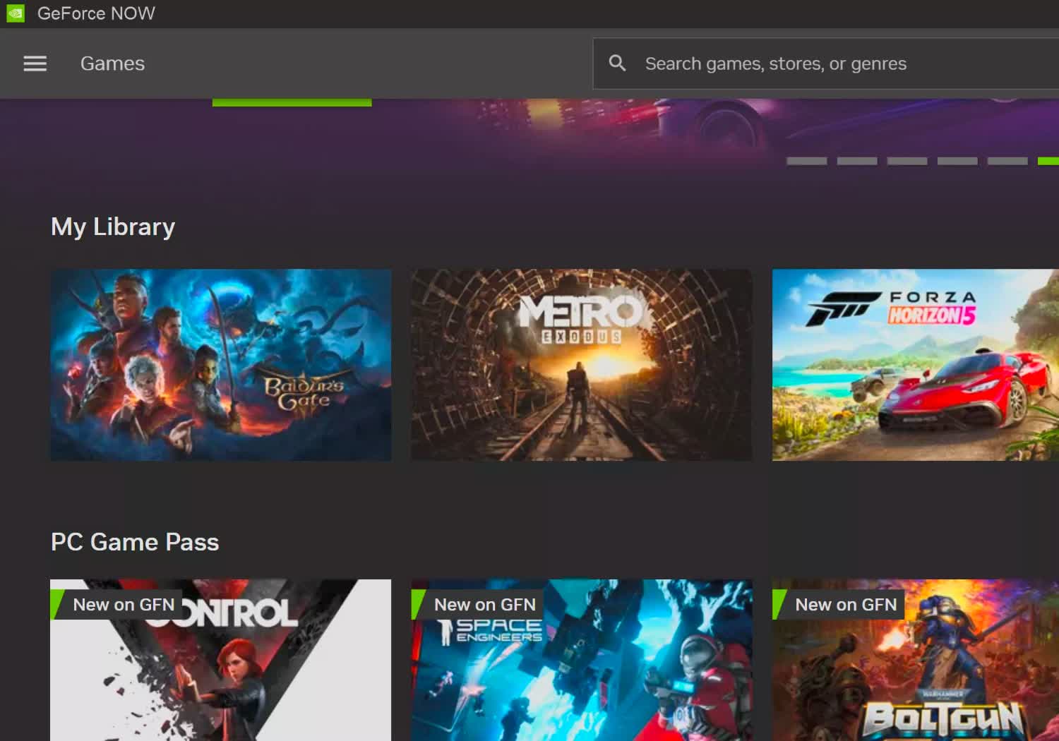Focus the search games, stores, or genres field
Screen dimensions: 1059x741
click(x=826, y=64)
